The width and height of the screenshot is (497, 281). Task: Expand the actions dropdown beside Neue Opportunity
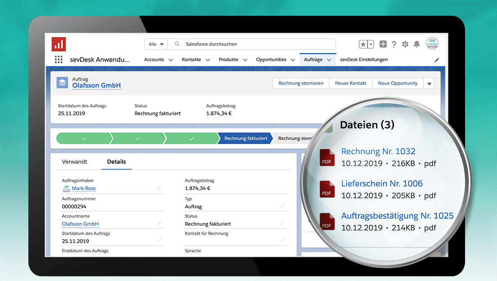pyautogui.click(x=429, y=83)
